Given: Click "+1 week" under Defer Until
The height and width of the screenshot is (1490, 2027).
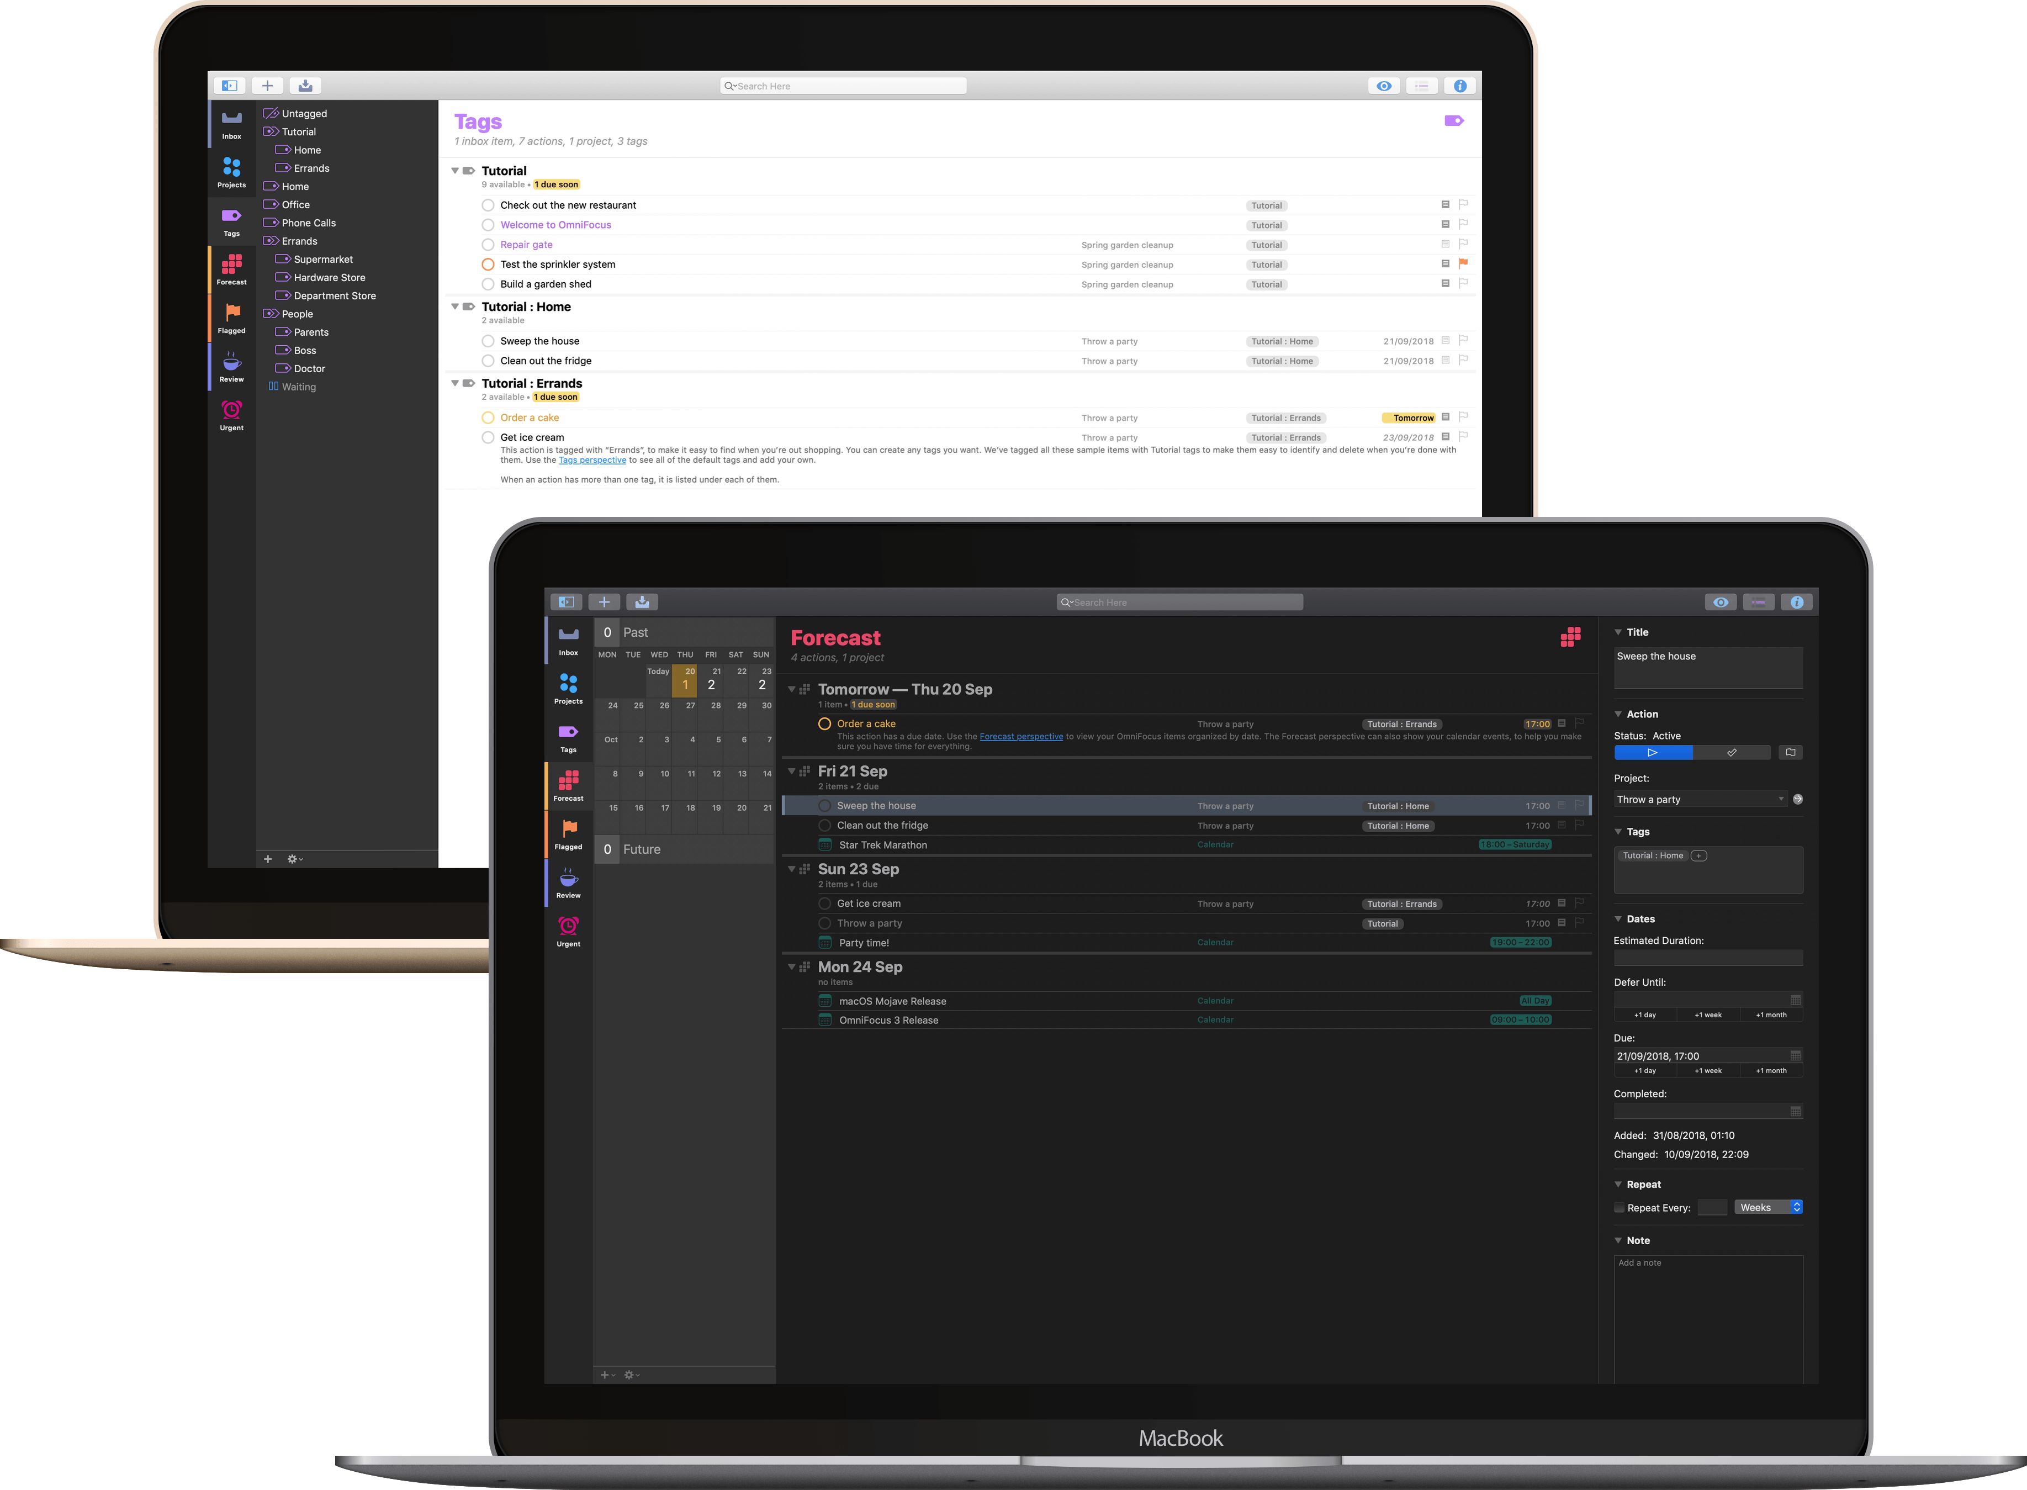Looking at the screenshot, I should point(1708,1015).
